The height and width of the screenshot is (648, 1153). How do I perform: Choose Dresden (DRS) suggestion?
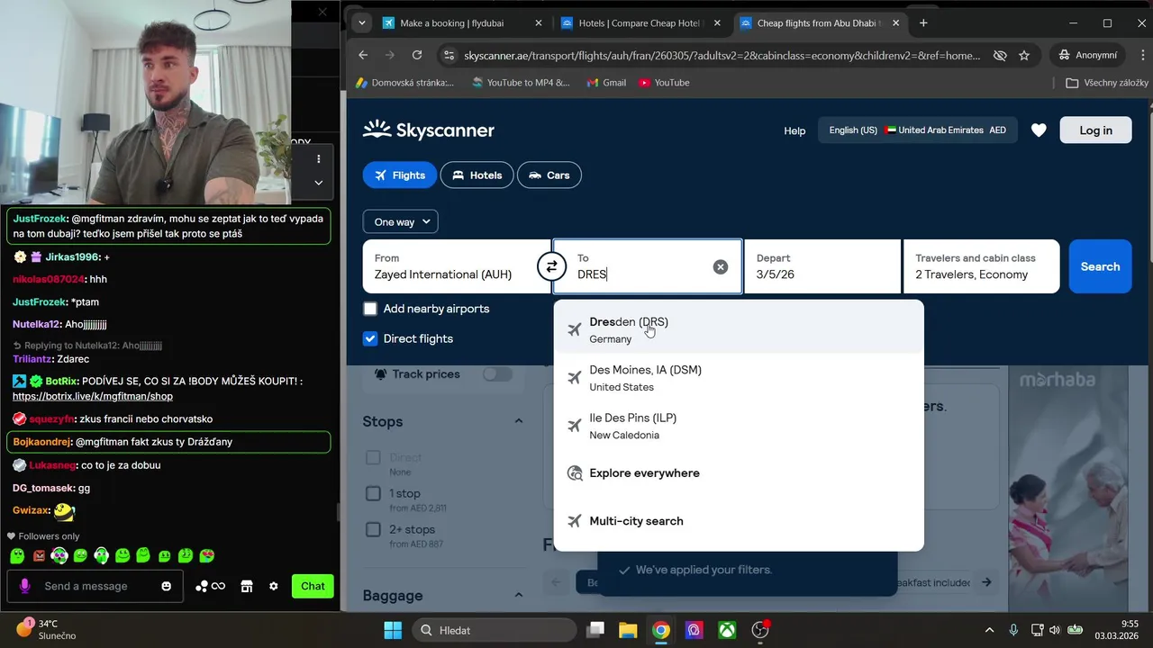tap(739, 329)
